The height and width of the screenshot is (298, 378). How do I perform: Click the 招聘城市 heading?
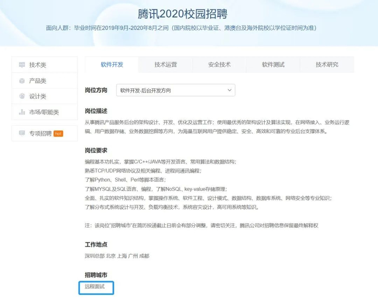point(96,275)
